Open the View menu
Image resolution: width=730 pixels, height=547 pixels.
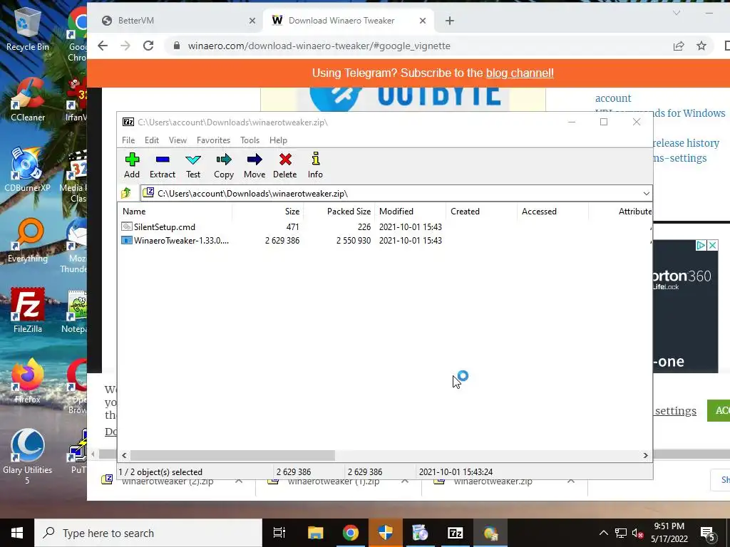(x=178, y=140)
